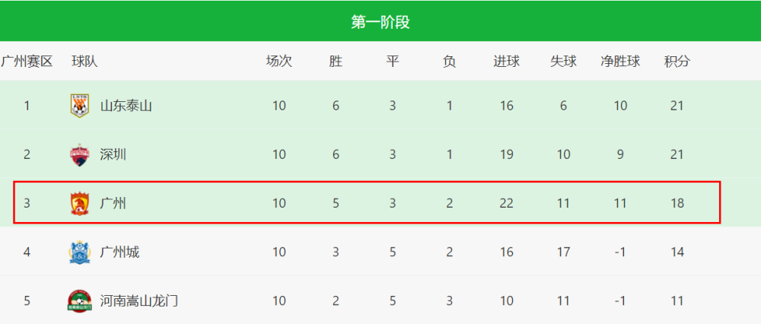Click the Shenzhen team crest icon

(x=79, y=154)
